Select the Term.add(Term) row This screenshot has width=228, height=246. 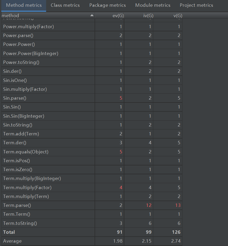tap(92, 134)
